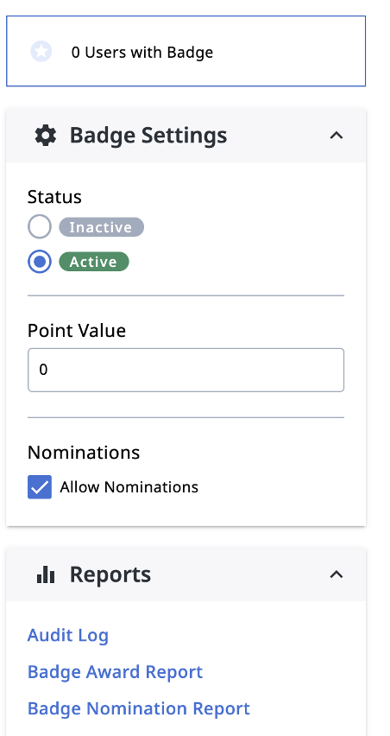Image resolution: width=390 pixels, height=736 pixels.
Task: Toggle the Allow Nominations checkbox
Action: tap(40, 486)
